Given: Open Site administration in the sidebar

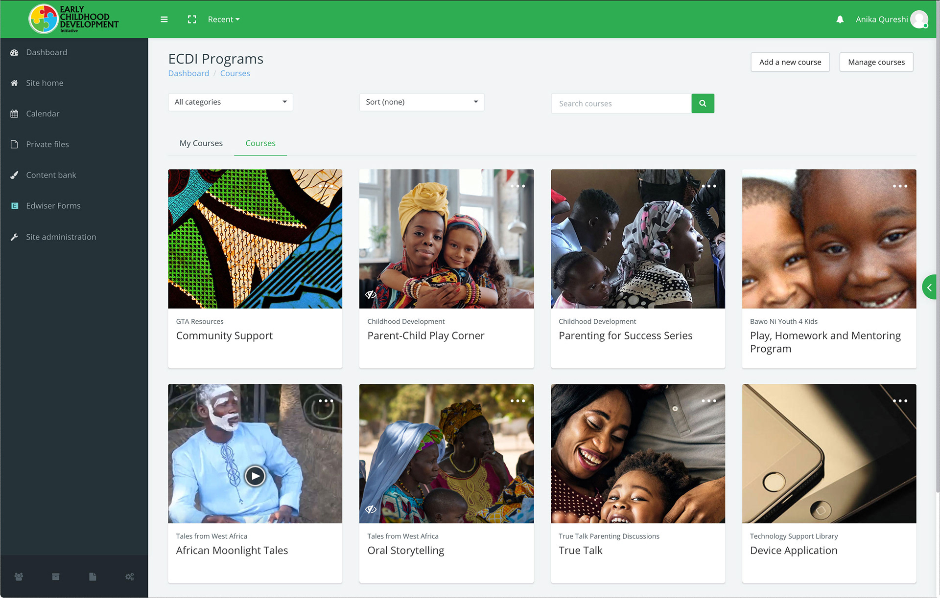Looking at the screenshot, I should click(x=61, y=237).
